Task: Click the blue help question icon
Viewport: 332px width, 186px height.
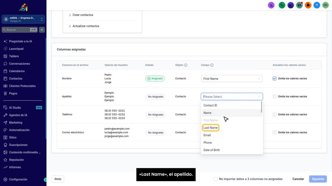Action: pos(317,5)
